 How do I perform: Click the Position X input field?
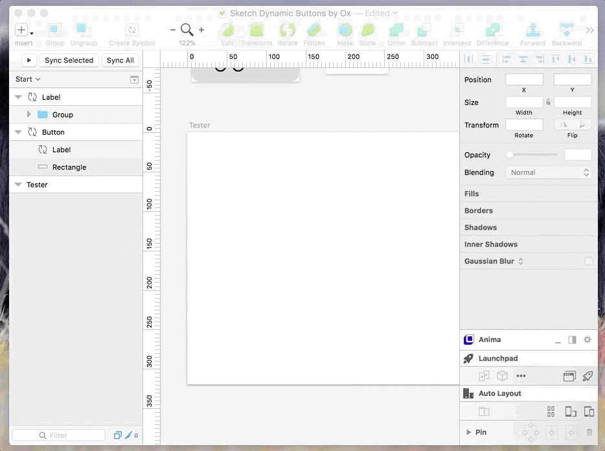[524, 80]
